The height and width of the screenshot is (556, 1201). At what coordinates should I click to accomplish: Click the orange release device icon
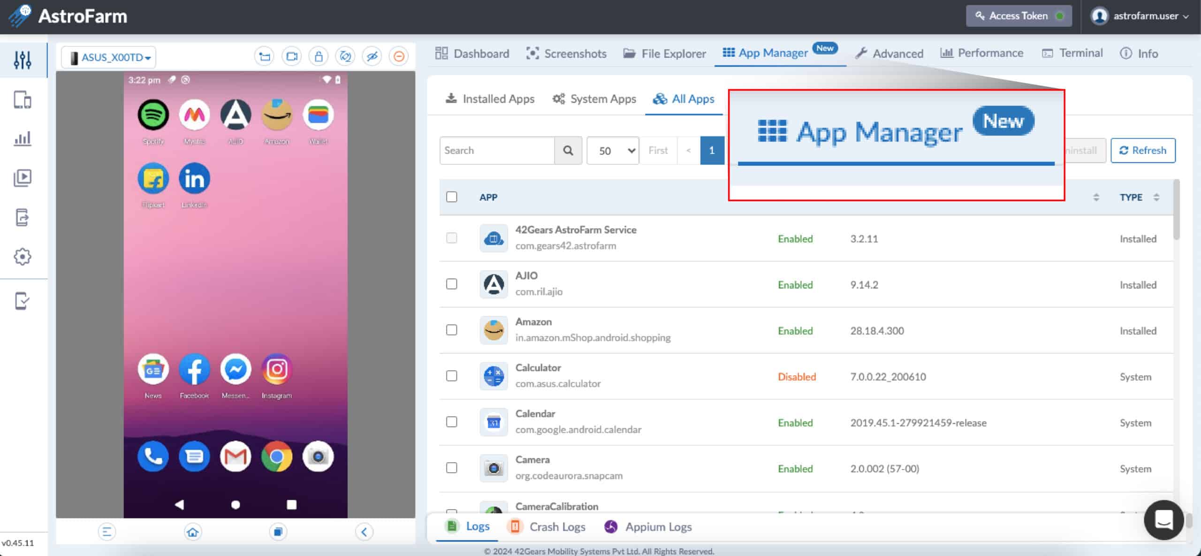(399, 57)
